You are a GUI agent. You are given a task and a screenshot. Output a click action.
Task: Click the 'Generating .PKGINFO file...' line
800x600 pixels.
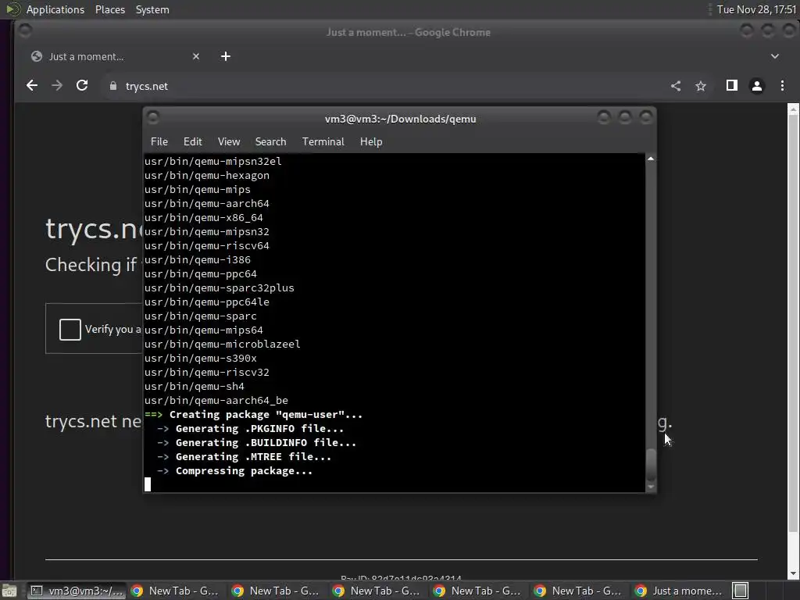pyautogui.click(x=259, y=429)
